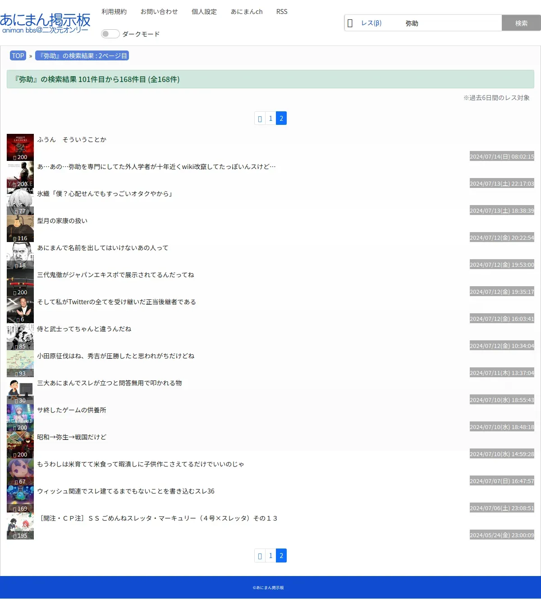
Task: Open thread 型月の家康の扱い
Action: 62,221
